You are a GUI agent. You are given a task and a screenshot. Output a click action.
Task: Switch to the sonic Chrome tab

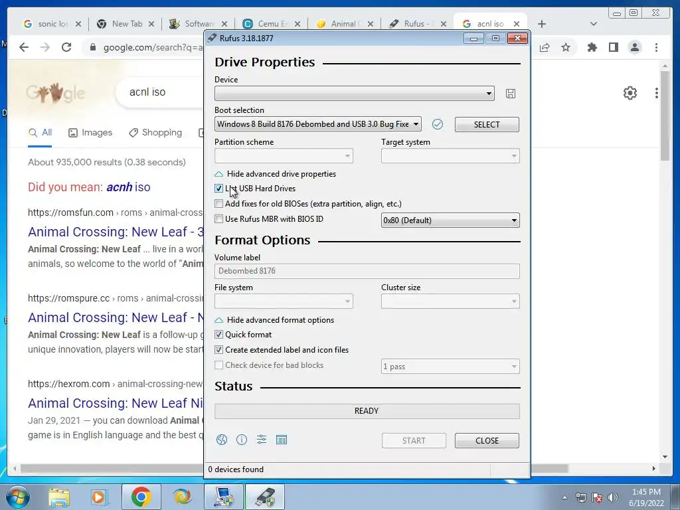coord(52,24)
